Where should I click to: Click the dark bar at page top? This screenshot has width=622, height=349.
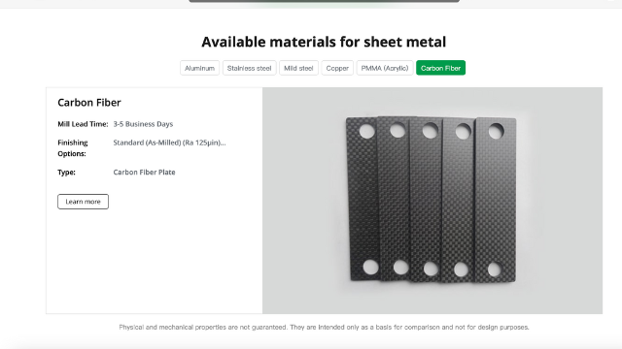[324, 1]
